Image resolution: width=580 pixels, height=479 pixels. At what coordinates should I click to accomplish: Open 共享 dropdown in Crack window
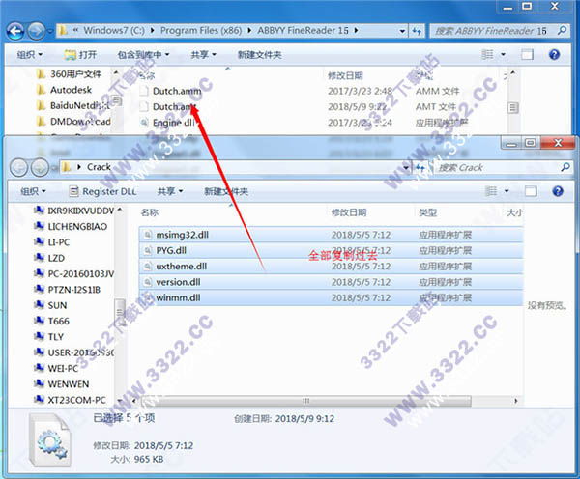pyautogui.click(x=170, y=191)
